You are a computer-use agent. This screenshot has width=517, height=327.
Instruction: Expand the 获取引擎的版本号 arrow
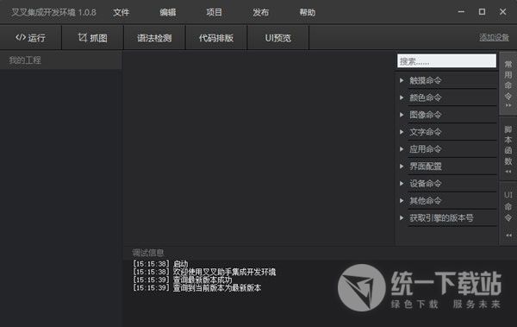tap(402, 217)
